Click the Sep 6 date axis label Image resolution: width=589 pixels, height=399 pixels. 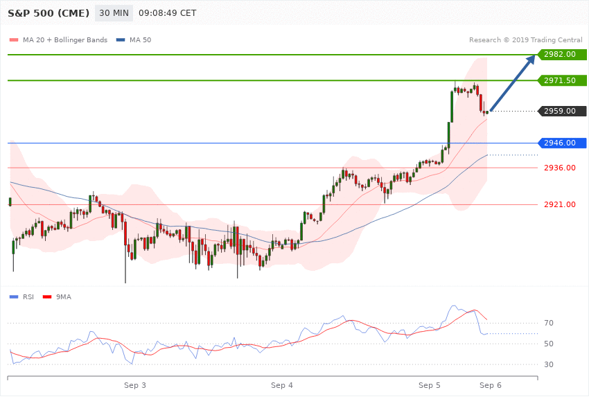[490, 385]
